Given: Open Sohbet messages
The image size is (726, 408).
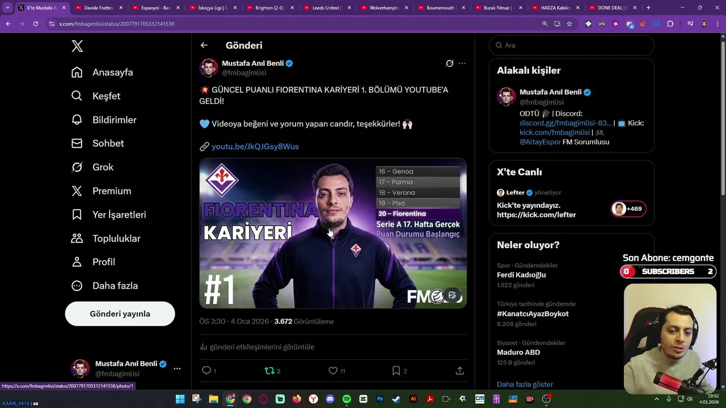Looking at the screenshot, I should coord(98,143).
